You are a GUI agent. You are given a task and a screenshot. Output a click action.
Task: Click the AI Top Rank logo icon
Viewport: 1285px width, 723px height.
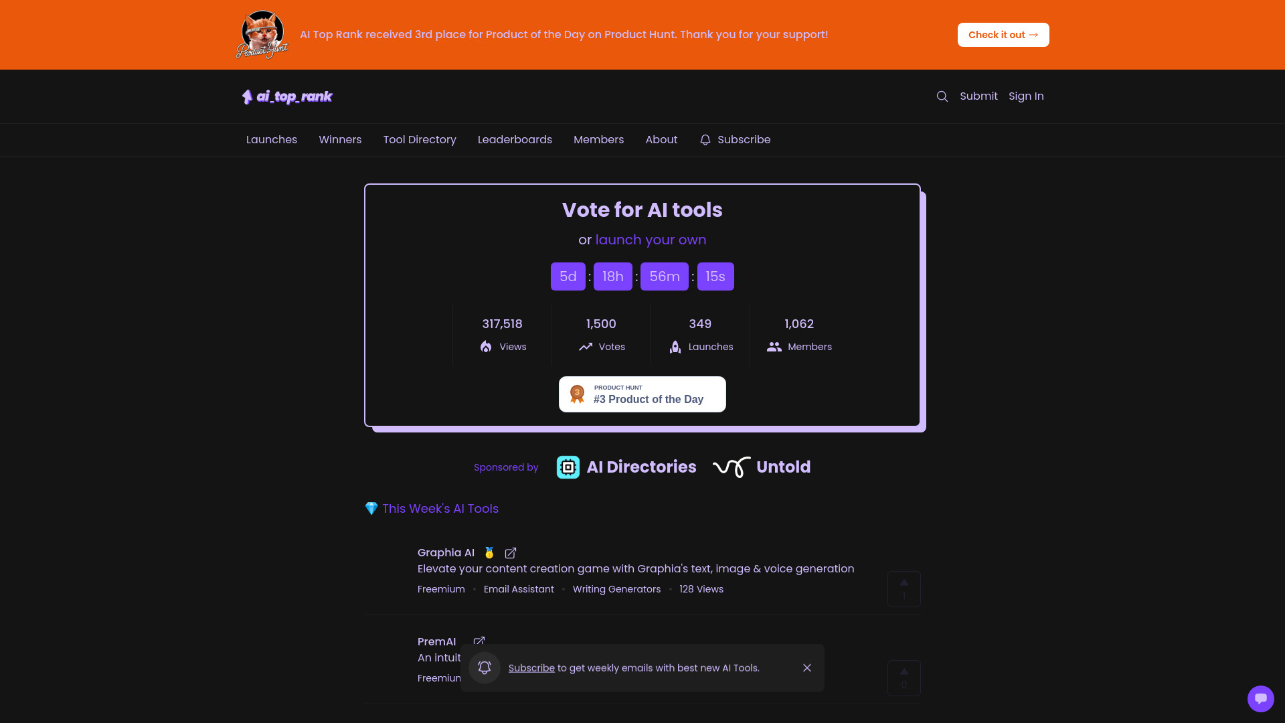point(247,96)
